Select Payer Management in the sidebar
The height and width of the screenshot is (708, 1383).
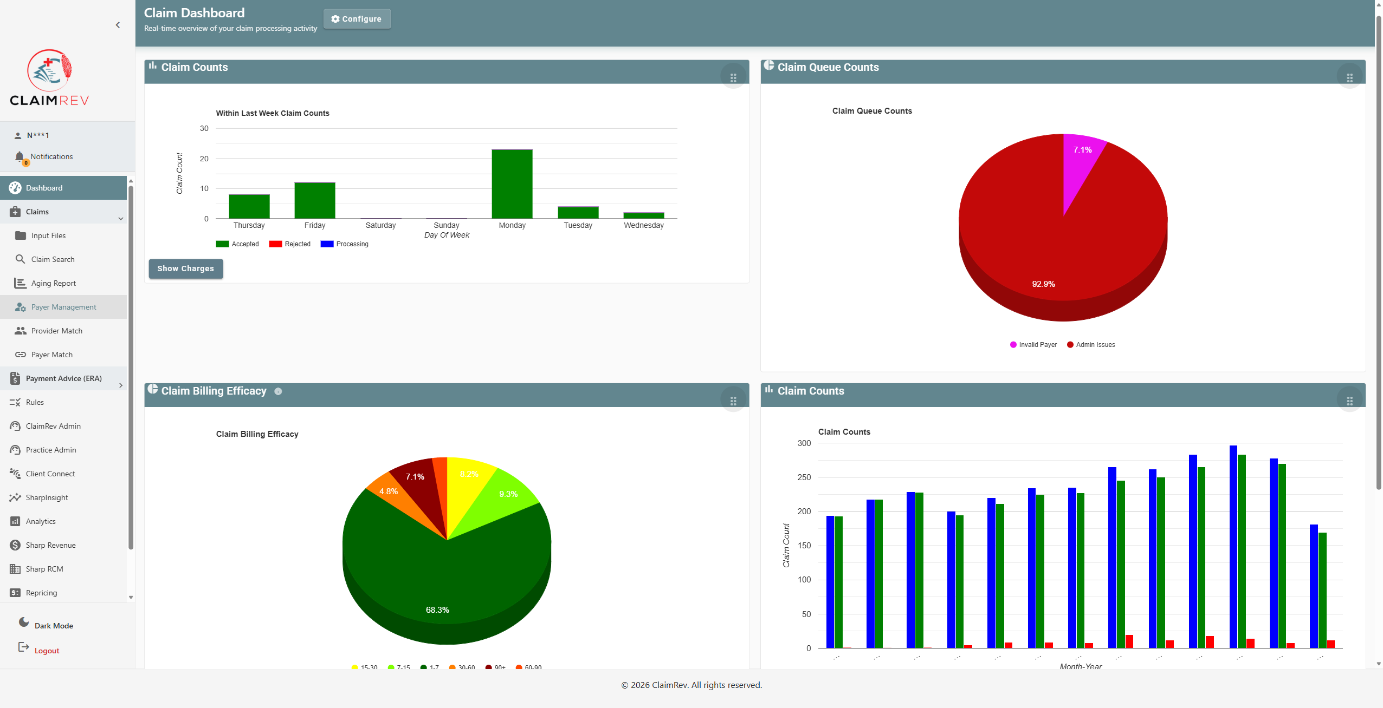click(x=63, y=307)
